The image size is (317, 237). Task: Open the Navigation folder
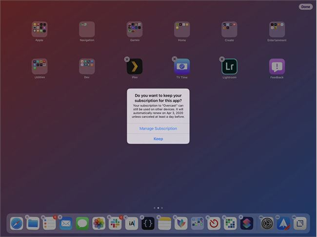coord(87,29)
